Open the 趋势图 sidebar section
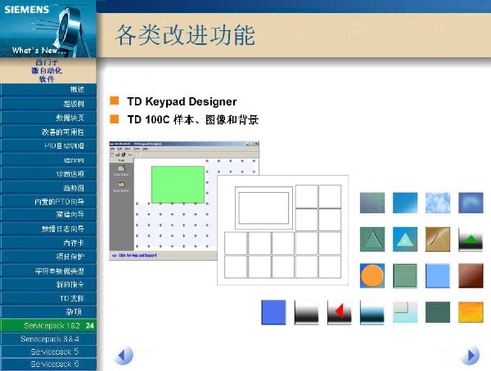Screen dimensions: 491x371 pyautogui.click(x=48, y=188)
